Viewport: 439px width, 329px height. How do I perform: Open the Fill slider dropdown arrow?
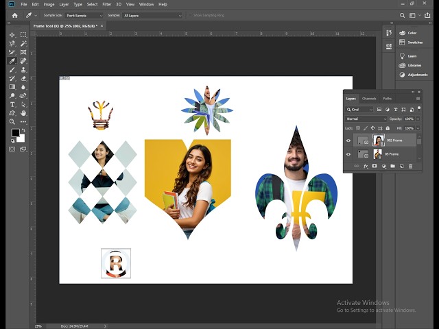(418, 128)
